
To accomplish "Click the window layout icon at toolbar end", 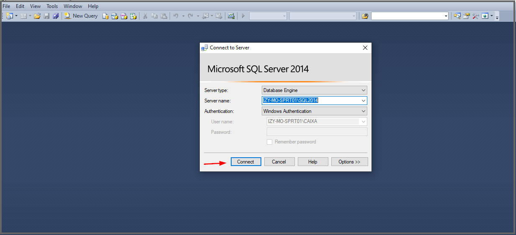I will 485,16.
